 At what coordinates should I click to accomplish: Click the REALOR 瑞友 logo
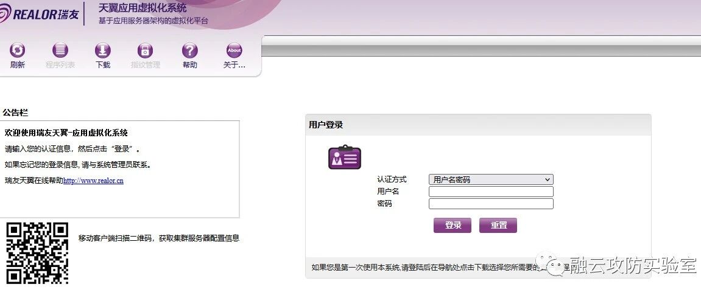tap(39, 14)
